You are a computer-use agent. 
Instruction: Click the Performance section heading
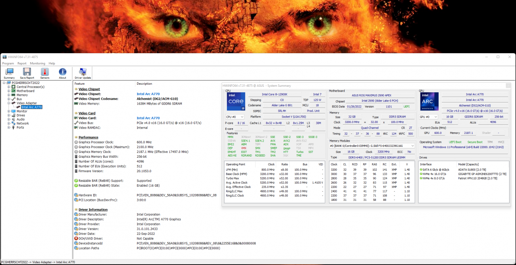88,138
